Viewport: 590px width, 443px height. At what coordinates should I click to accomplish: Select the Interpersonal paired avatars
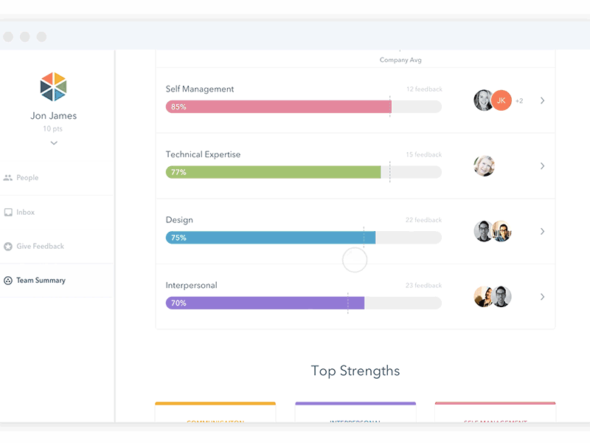[x=493, y=297]
